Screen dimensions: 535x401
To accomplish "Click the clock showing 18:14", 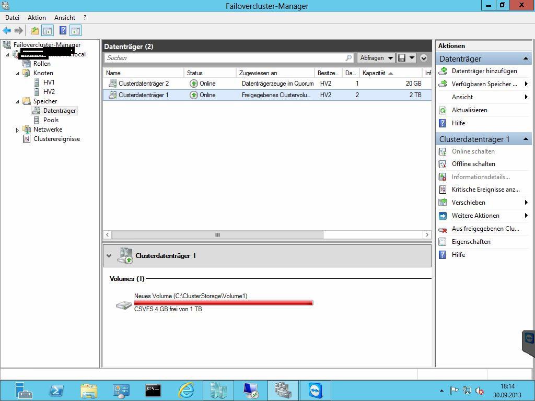I will pos(507,386).
